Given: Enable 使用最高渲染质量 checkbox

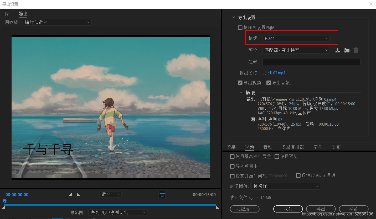Looking at the screenshot, I should pos(232,156).
